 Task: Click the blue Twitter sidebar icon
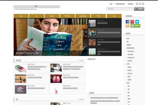(137, 22)
